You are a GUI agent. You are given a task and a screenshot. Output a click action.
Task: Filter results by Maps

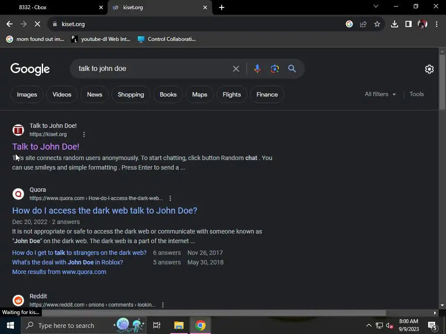click(199, 94)
